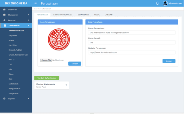This screenshot has height=114, width=184.
Task: Click the Manajemen briefcase icon
Action: pyautogui.click(x=4, y=15)
